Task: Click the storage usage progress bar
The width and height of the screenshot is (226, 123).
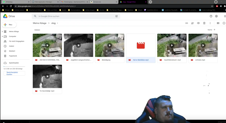Action: click(x=14, y=67)
